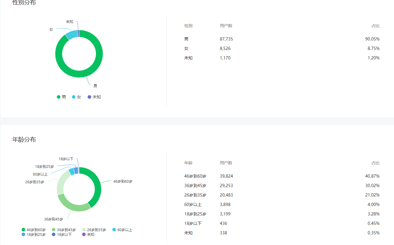Toggle the 60岁以上 legend entry

point(122,230)
